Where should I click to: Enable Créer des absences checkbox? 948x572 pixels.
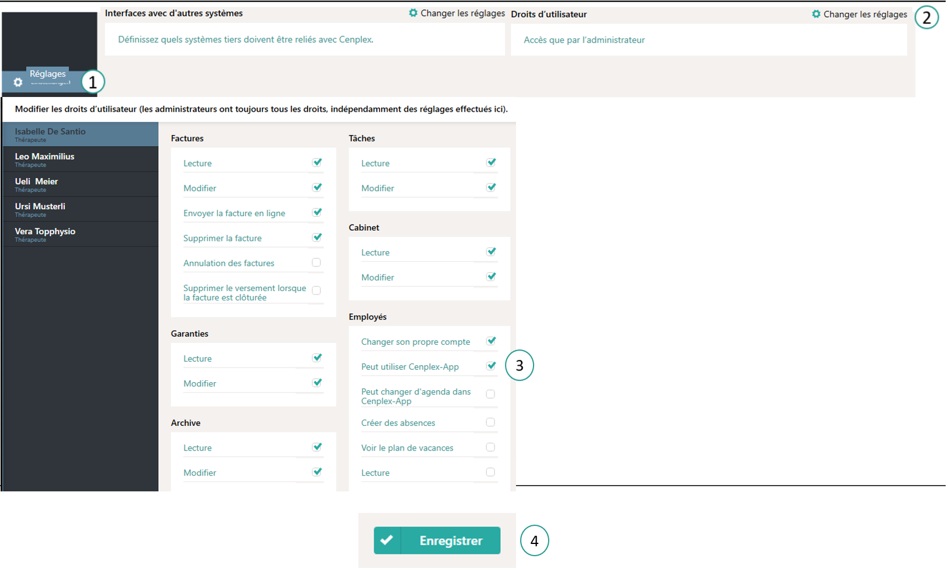[x=490, y=422]
